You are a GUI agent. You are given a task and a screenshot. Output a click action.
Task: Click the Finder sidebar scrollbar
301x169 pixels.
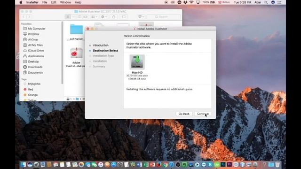pos(62,53)
